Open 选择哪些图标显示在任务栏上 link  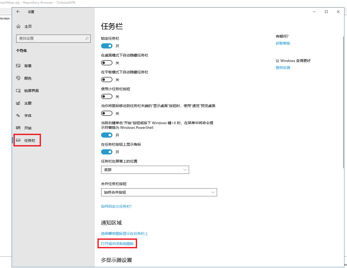(124, 234)
